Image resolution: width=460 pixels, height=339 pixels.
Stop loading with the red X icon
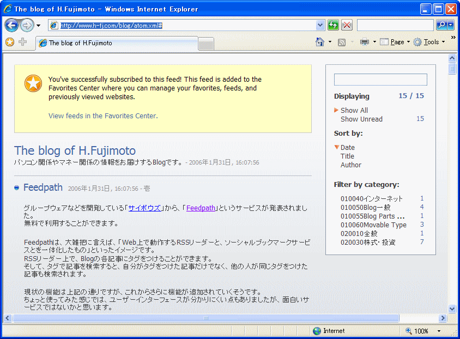coord(347,25)
